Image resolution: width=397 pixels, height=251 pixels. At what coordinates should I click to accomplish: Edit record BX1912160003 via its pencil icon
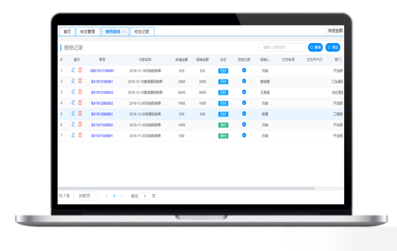click(73, 92)
